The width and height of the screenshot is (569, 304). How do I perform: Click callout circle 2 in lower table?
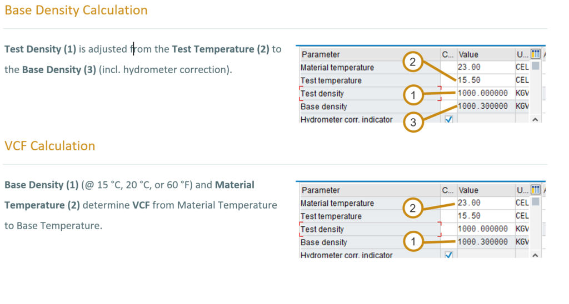413,208
